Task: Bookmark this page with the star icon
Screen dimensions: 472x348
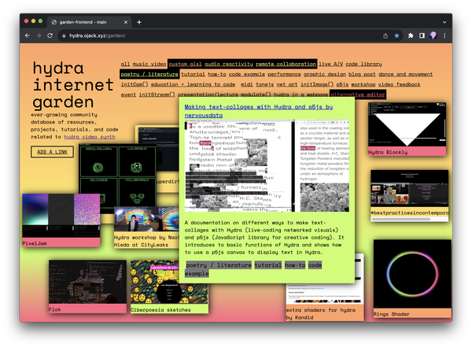Action: click(396, 36)
